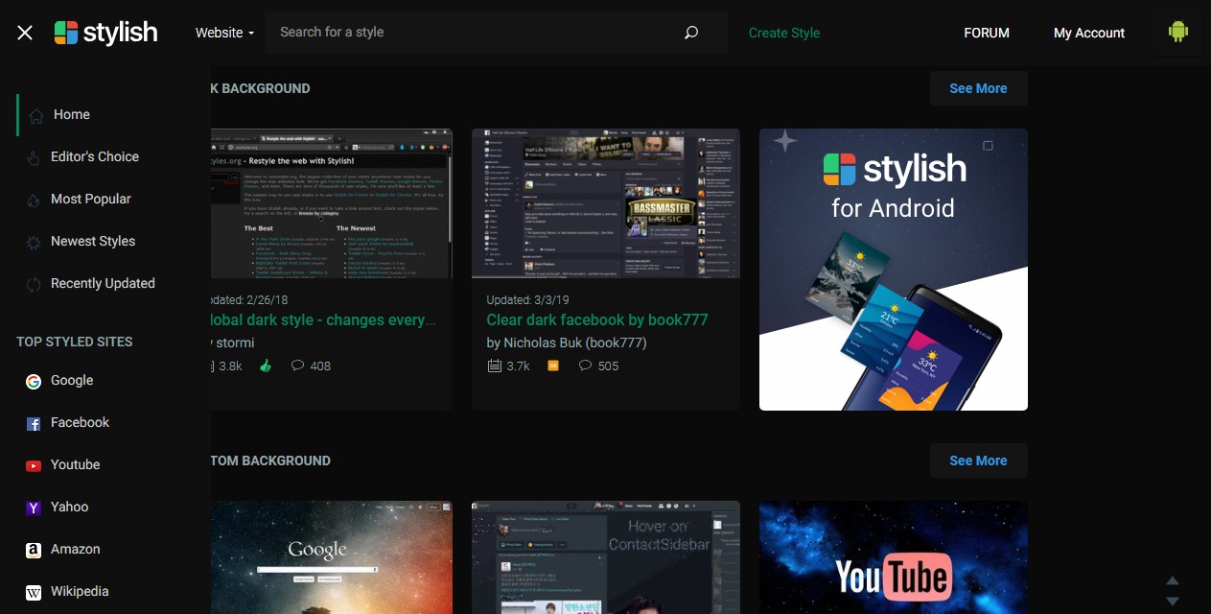Click the scroll up arrow
The height and width of the screenshot is (614, 1211).
1172,580
